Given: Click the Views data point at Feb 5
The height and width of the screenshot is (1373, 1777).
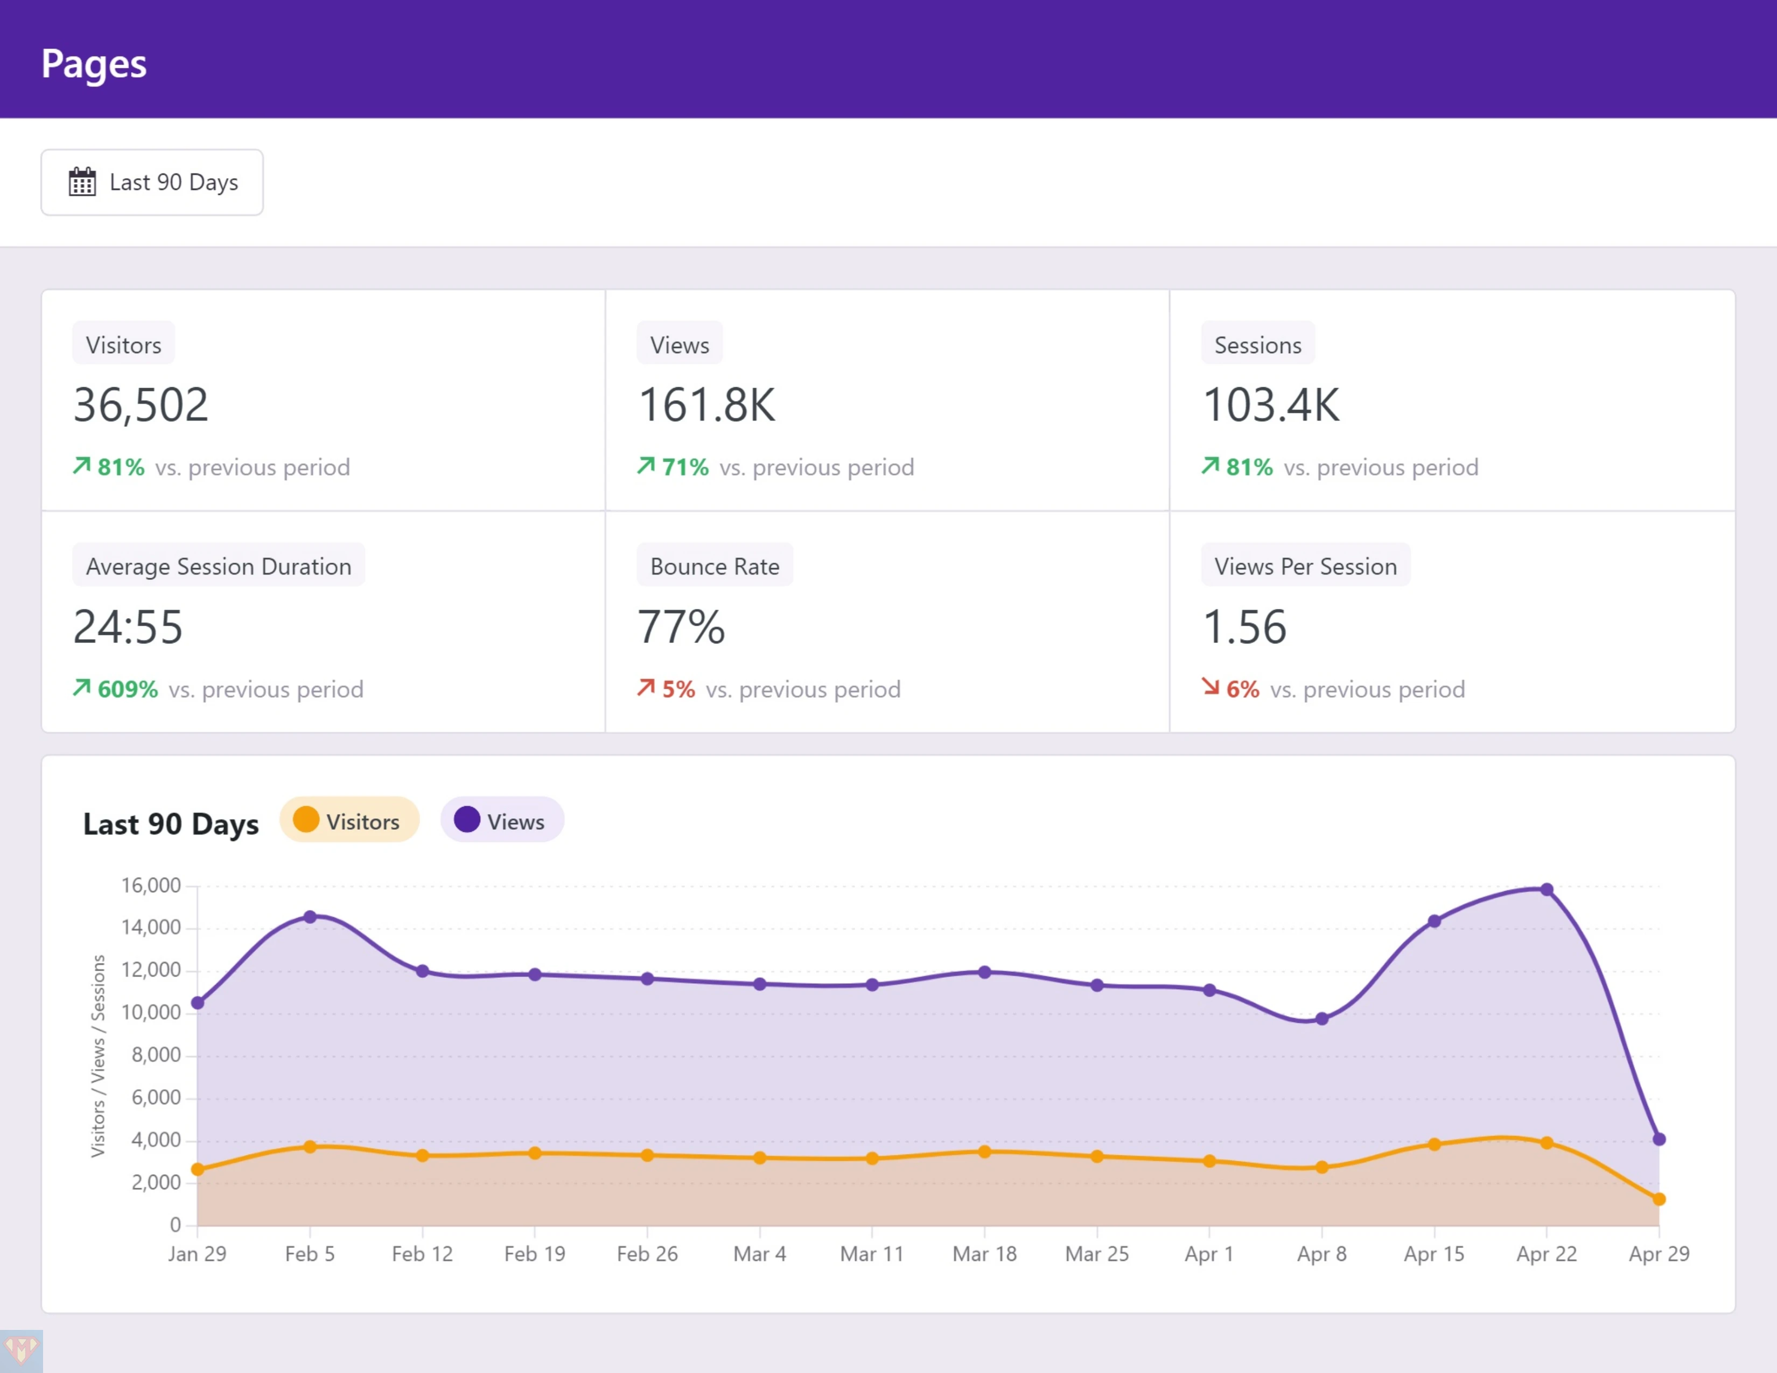Looking at the screenshot, I should [x=310, y=917].
